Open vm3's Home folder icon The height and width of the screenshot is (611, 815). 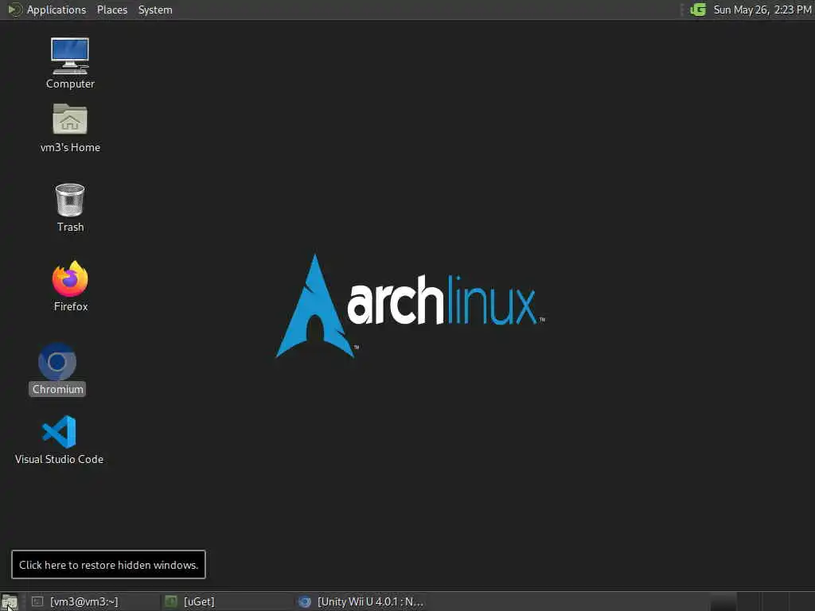click(x=70, y=128)
